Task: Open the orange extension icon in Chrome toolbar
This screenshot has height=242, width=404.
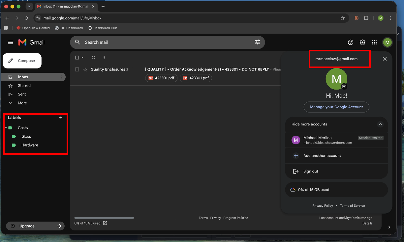Action: click(x=356, y=18)
